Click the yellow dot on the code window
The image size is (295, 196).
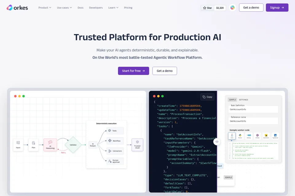(159, 96)
